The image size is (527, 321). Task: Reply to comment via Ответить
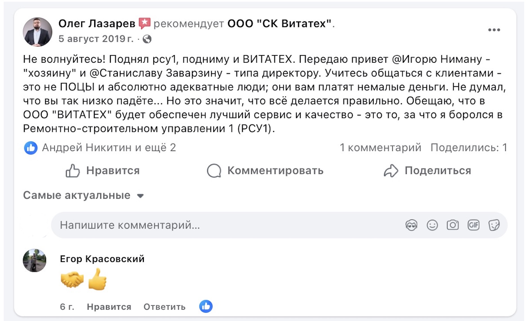pos(164,307)
